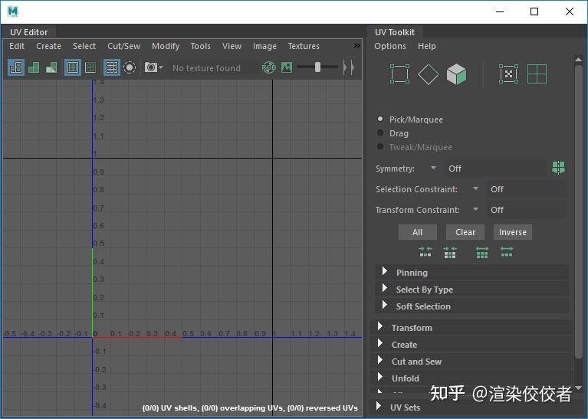The width and height of the screenshot is (588, 419).
Task: Click the toolkit scrollbar up arrow
Action: point(578,59)
